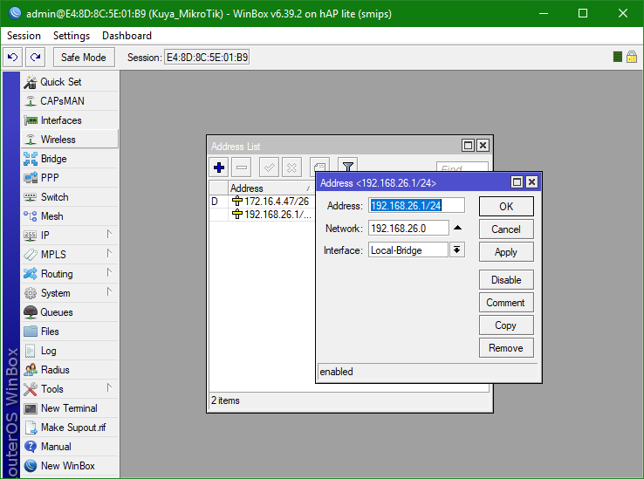Click the undo arrow in toolbar

point(13,57)
